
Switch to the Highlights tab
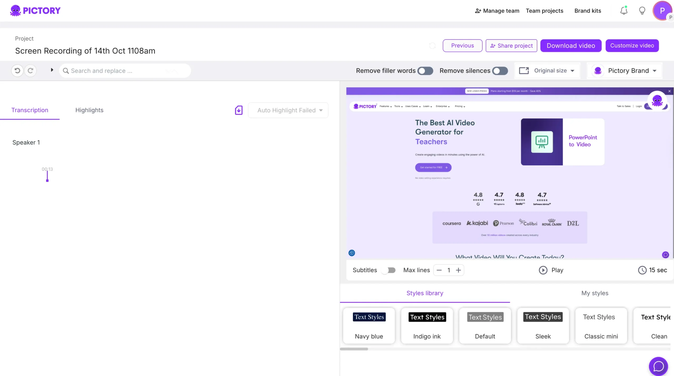[x=89, y=110]
